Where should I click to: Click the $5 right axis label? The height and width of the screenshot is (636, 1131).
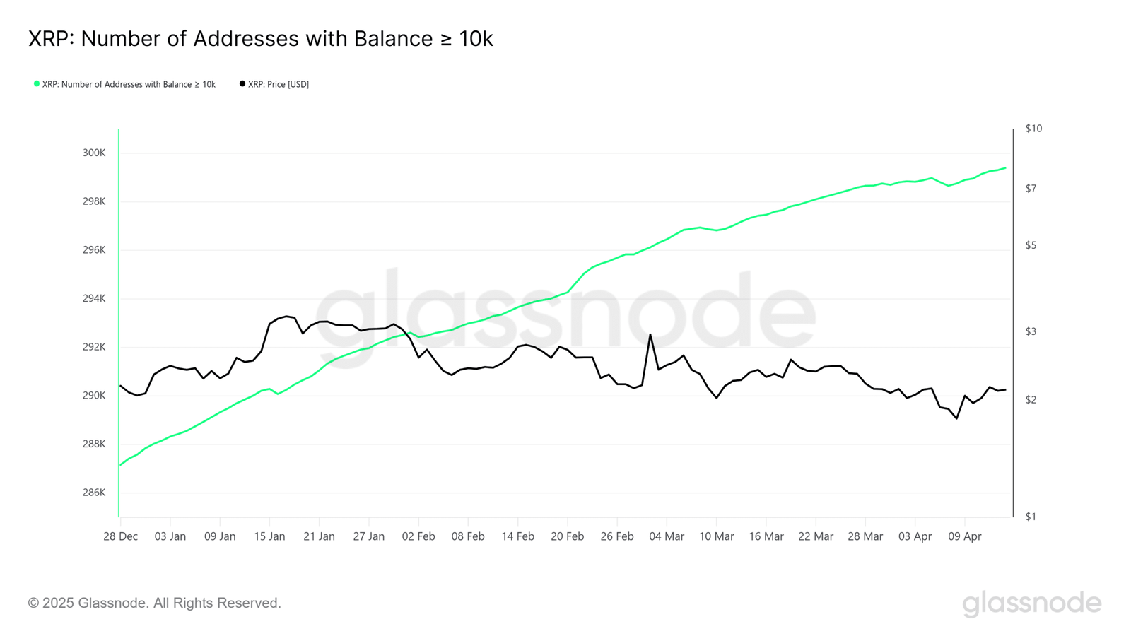(1031, 246)
